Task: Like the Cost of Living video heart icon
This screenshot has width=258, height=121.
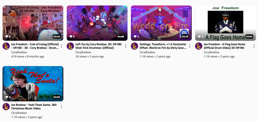Action: (7, 36)
